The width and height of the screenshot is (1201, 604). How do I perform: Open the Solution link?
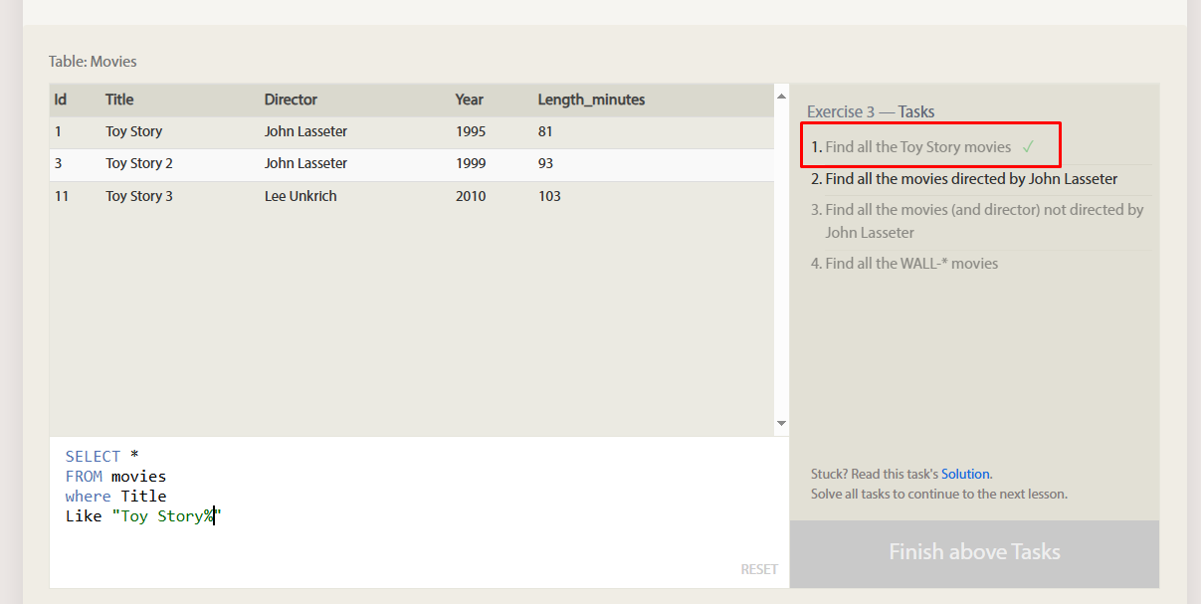(x=965, y=474)
